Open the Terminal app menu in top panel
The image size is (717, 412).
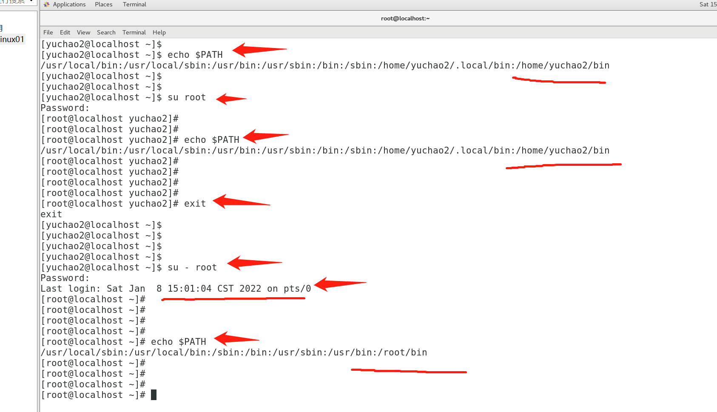click(134, 4)
